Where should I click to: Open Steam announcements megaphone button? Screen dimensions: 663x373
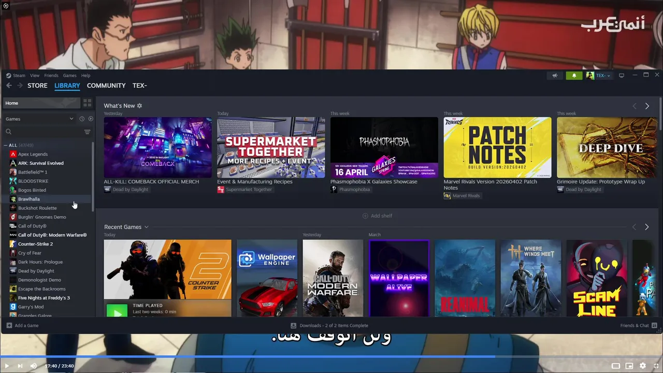[x=555, y=76]
